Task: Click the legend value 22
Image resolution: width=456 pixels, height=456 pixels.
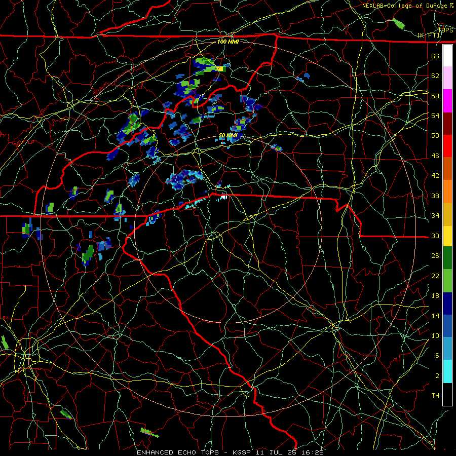Action: 435,276
